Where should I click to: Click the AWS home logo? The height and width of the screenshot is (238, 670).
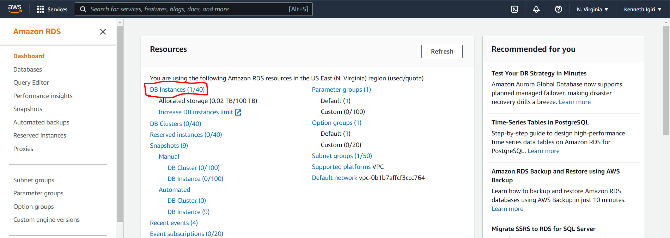point(14,9)
